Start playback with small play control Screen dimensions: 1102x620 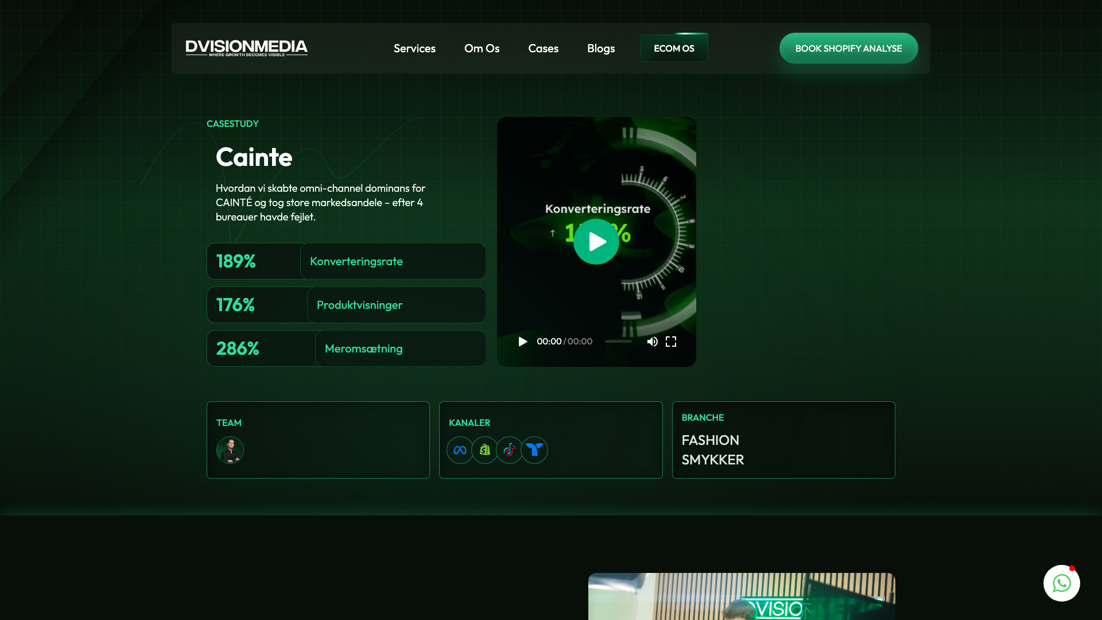(522, 342)
